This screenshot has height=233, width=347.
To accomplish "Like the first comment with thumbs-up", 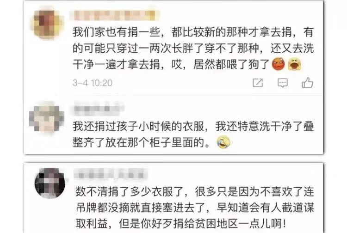I will (307, 83).
